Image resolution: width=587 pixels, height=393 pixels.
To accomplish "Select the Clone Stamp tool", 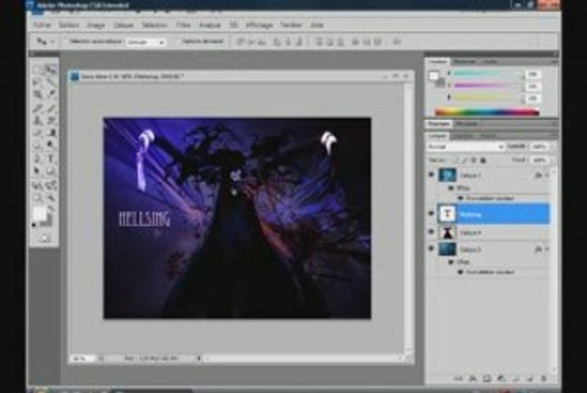I will click(x=37, y=121).
